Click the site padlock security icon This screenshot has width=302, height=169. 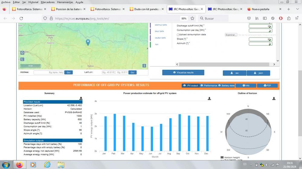tap(51, 18)
